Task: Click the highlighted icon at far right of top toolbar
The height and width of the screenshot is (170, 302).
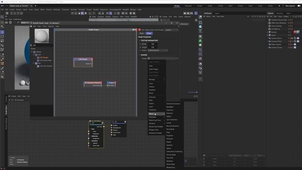Action: pos(196,13)
